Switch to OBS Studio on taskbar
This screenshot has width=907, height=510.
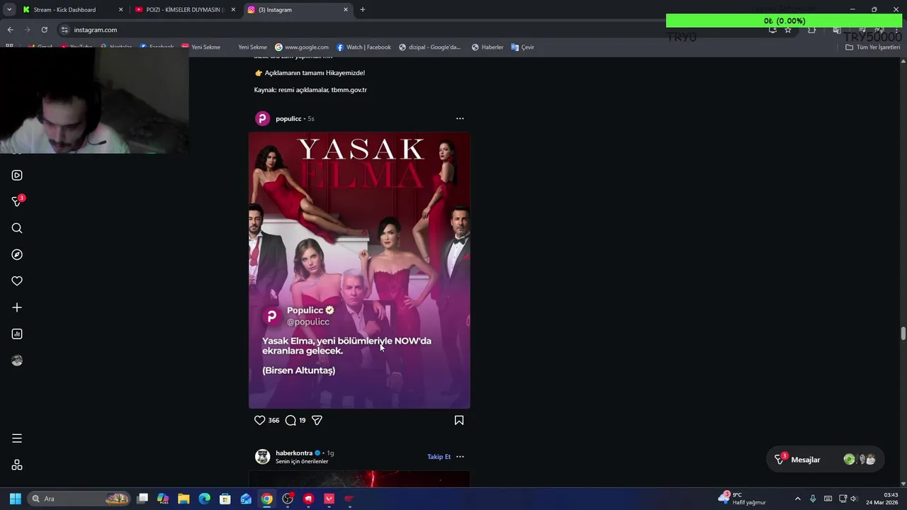(288, 499)
